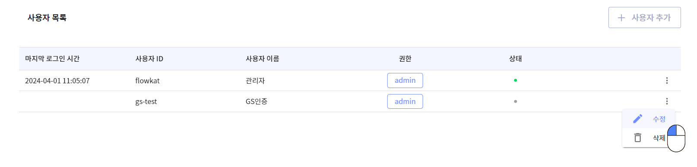
Task: Click the pencil edit icon
Action: pyautogui.click(x=637, y=119)
